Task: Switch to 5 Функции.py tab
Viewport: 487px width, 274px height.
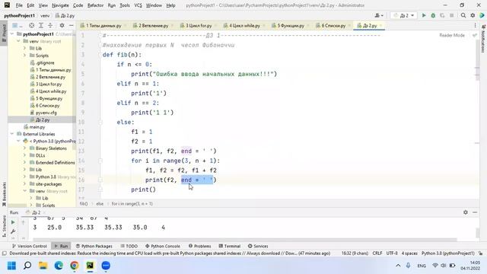Action: (291, 25)
